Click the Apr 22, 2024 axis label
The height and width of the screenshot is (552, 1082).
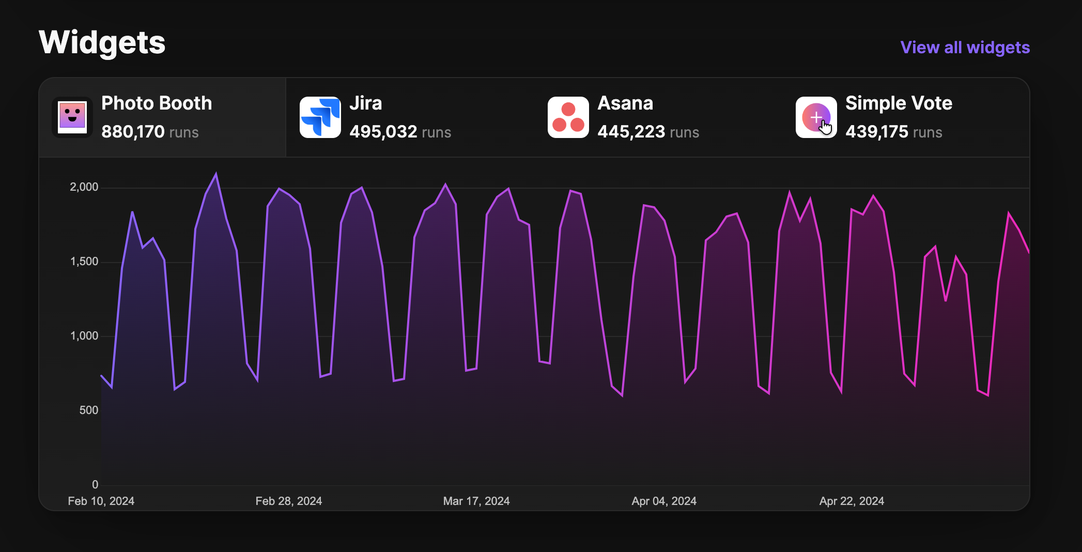tap(852, 500)
